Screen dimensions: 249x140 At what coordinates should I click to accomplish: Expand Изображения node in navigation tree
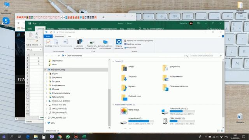(47, 85)
